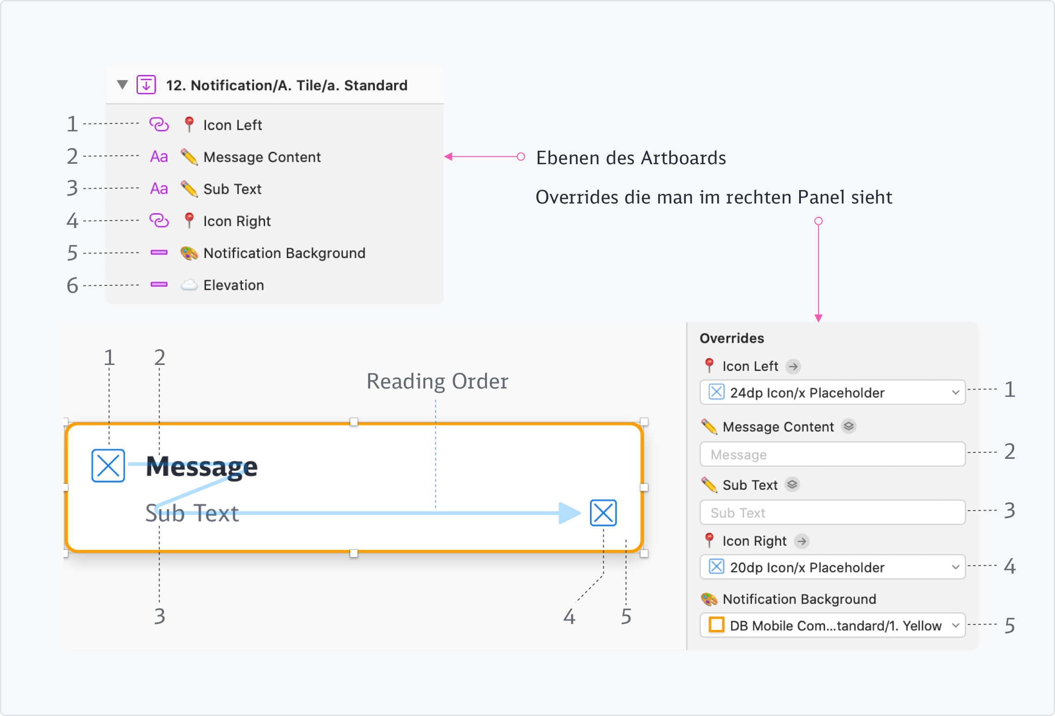
Task: Click the layer style icon next to Sub Text override
Action: tap(792, 485)
